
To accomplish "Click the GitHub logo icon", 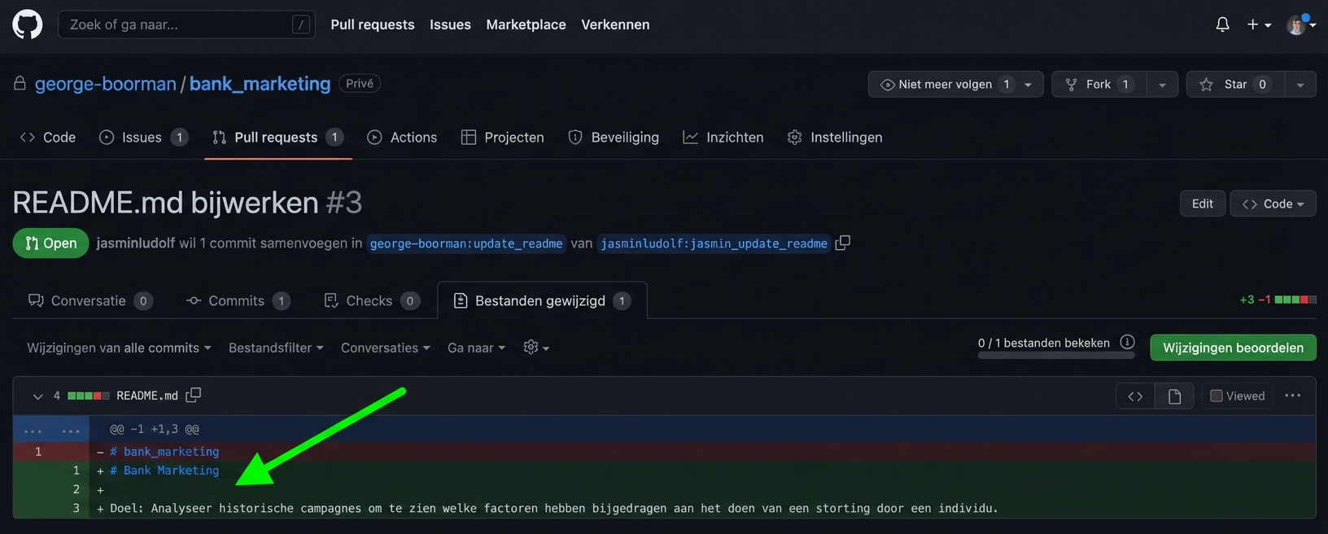I will (x=28, y=24).
